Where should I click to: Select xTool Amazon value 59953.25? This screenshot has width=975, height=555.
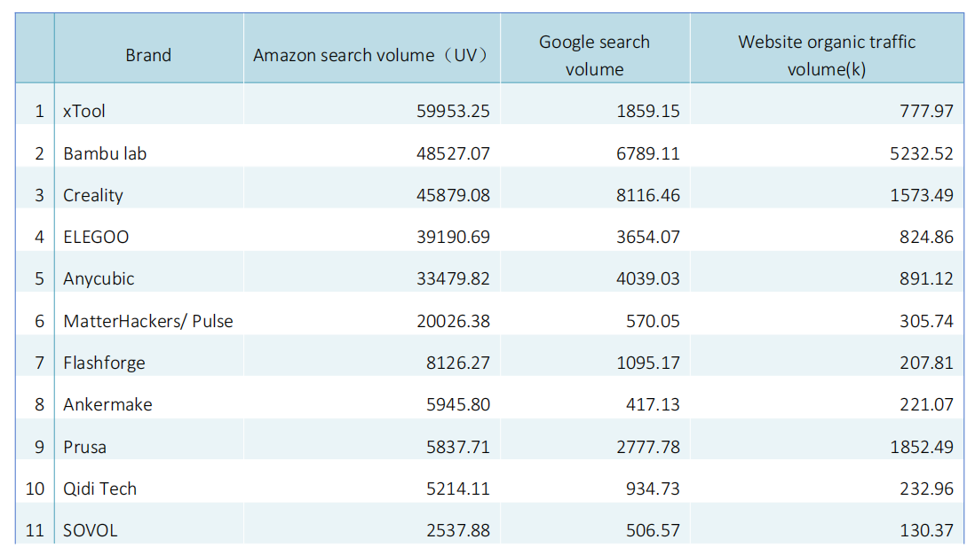point(453,111)
